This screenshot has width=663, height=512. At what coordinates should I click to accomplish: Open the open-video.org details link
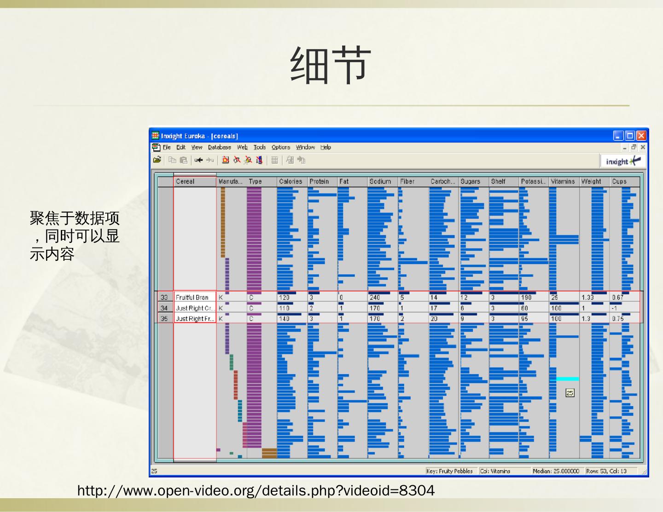coord(256,490)
